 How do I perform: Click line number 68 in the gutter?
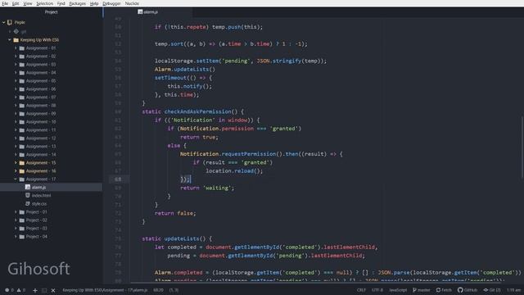point(118,179)
